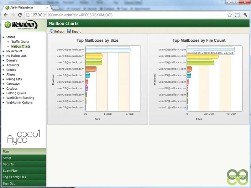Click the address bar URL field
251x188 pixels.
125,15
